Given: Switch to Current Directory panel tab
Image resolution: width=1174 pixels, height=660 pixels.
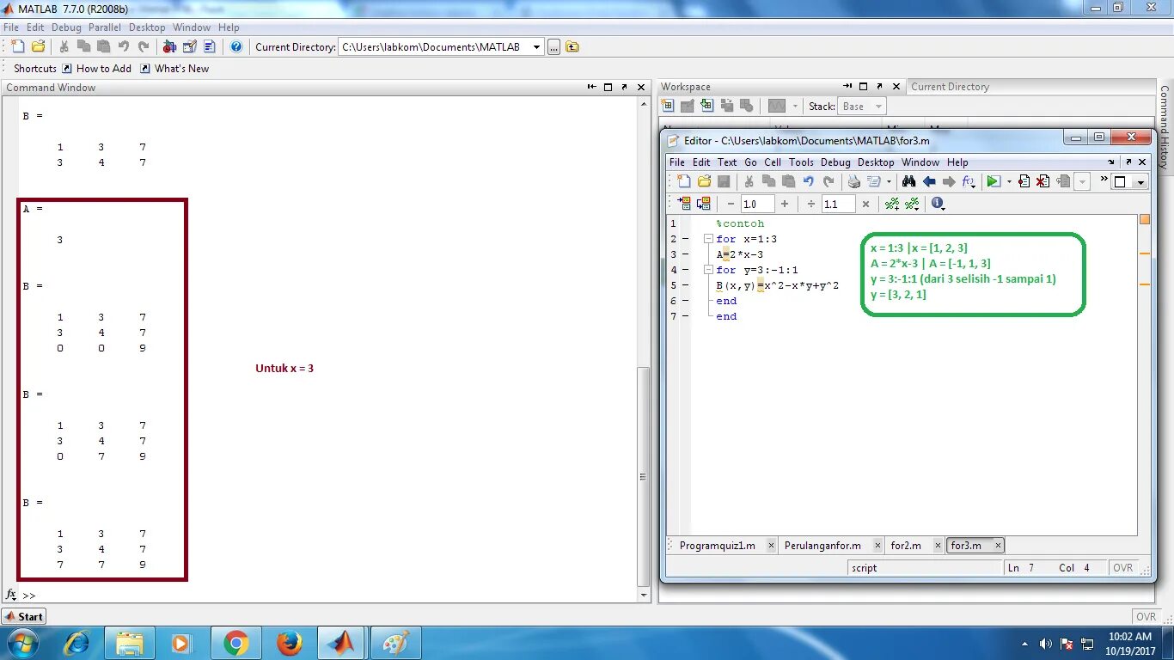Looking at the screenshot, I should click(x=950, y=87).
